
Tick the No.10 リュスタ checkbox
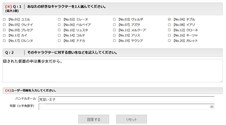tap(59, 30)
